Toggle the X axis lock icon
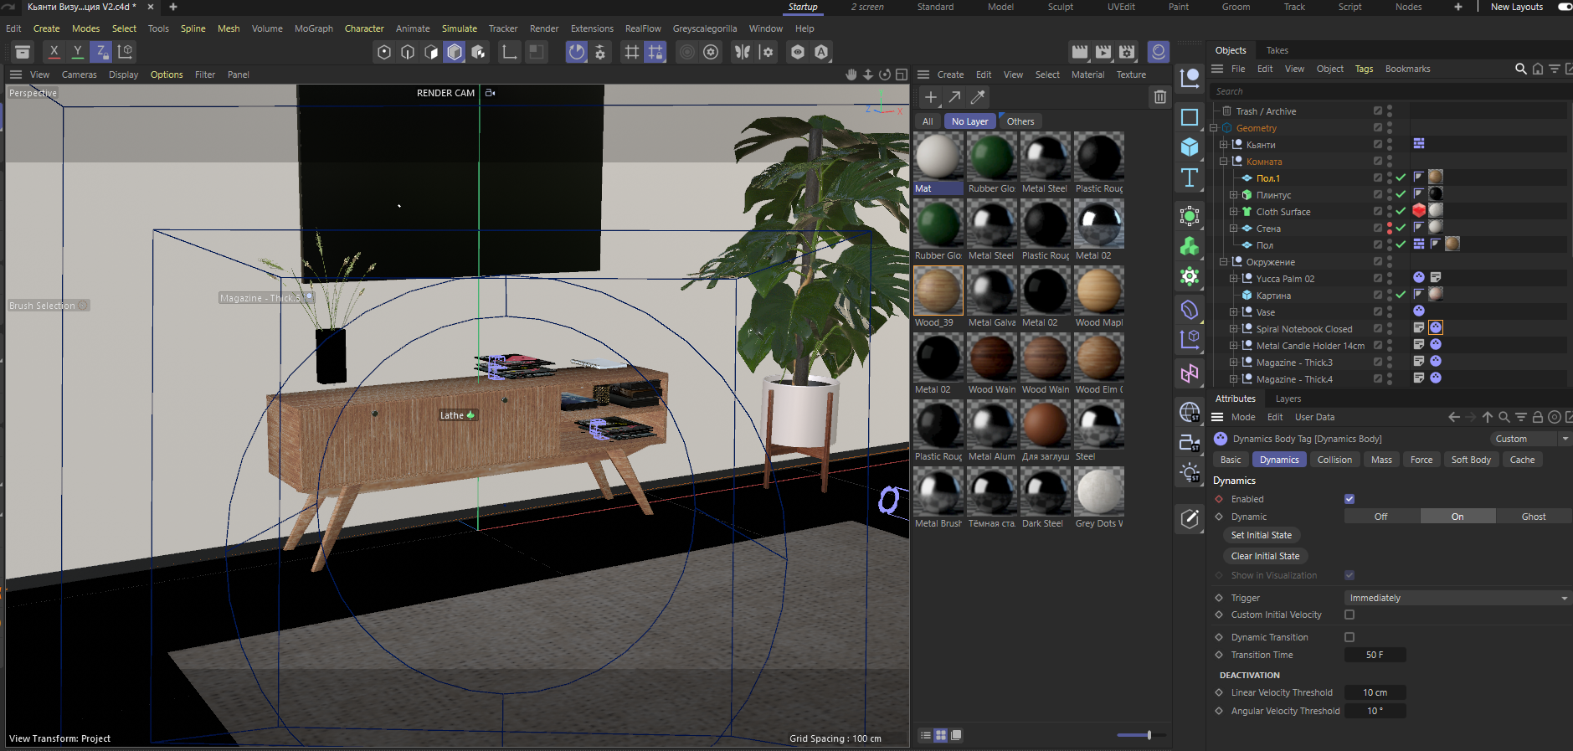 [54, 52]
